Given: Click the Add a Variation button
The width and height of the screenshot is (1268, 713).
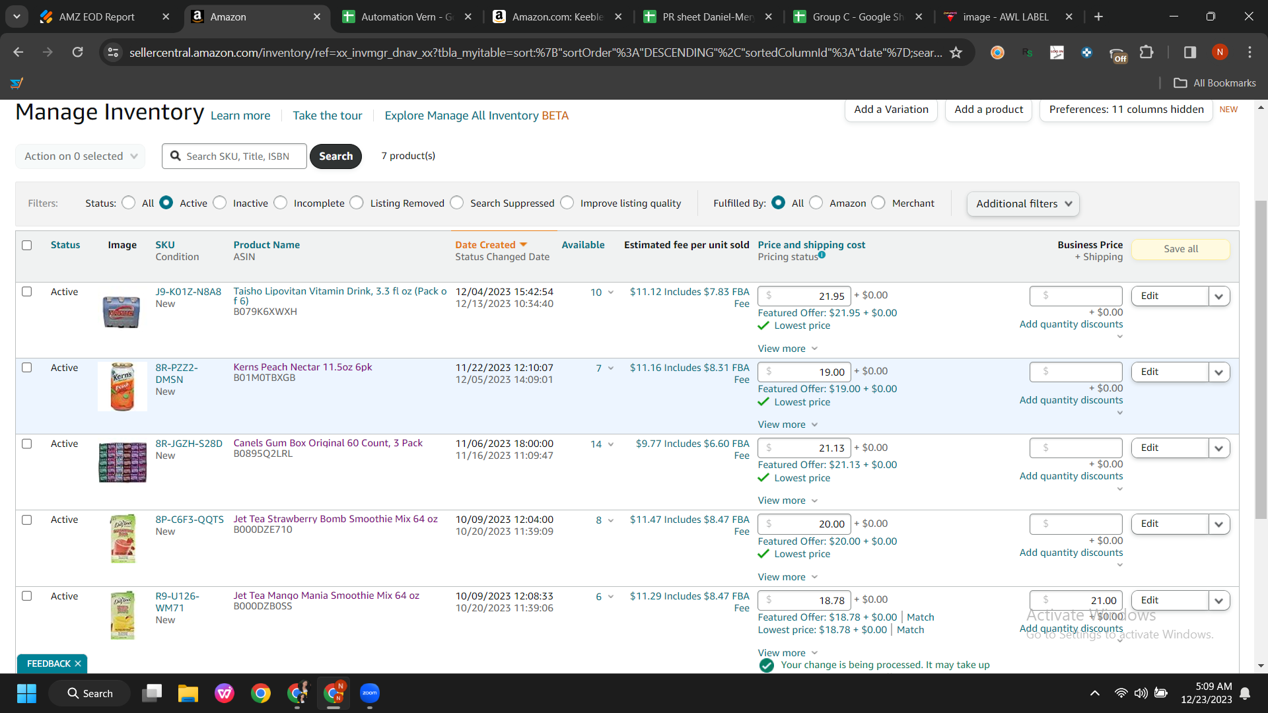Looking at the screenshot, I should [x=891, y=110].
